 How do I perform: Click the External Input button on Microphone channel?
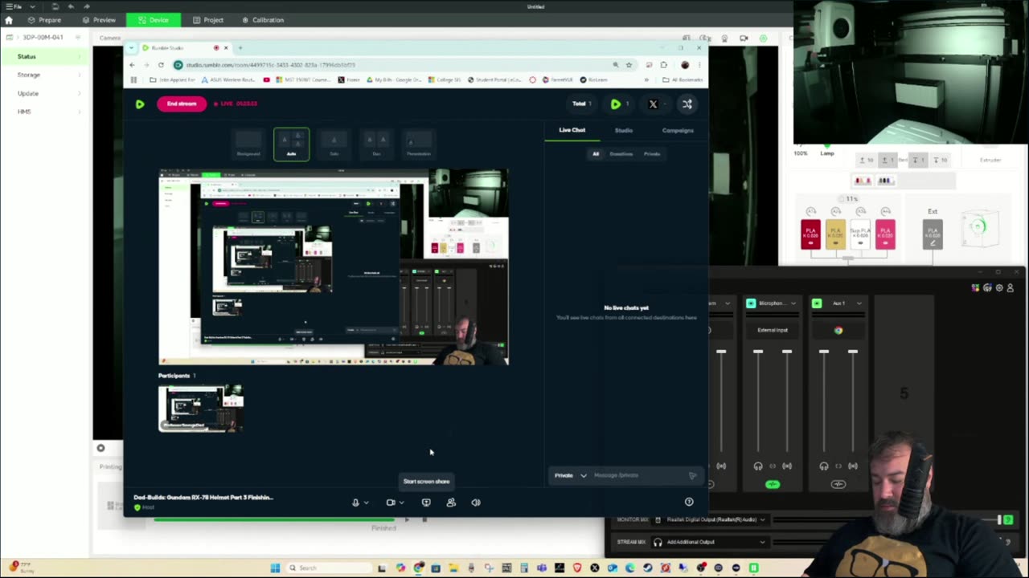[773, 330]
